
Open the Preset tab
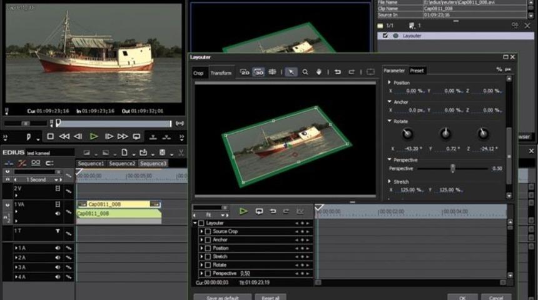click(417, 71)
